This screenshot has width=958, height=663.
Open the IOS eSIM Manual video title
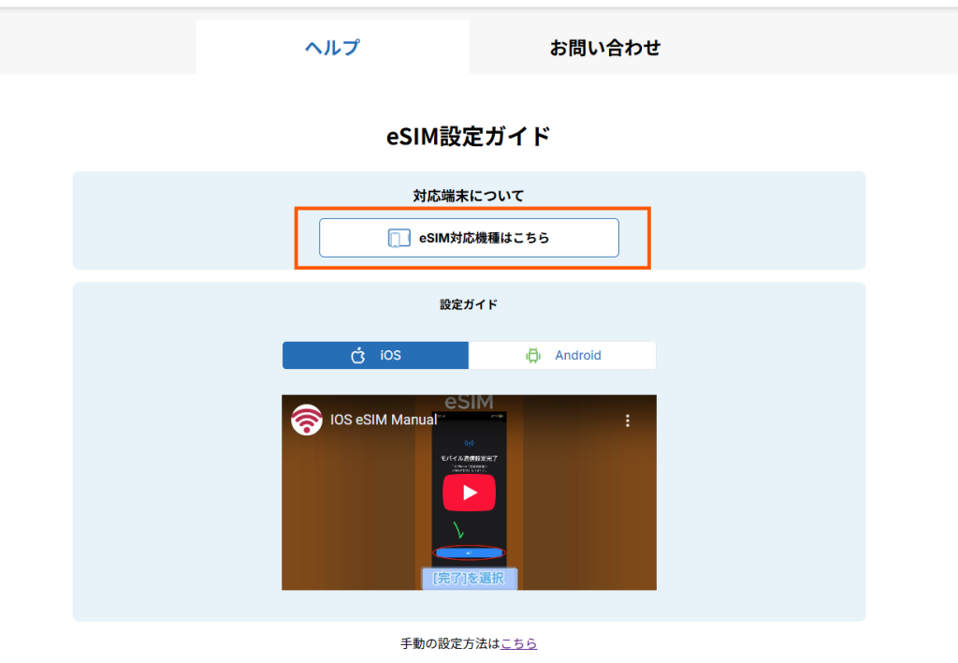tap(384, 420)
